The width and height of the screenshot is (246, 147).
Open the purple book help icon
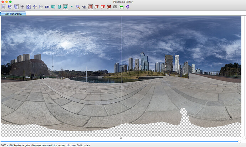[127, 7]
